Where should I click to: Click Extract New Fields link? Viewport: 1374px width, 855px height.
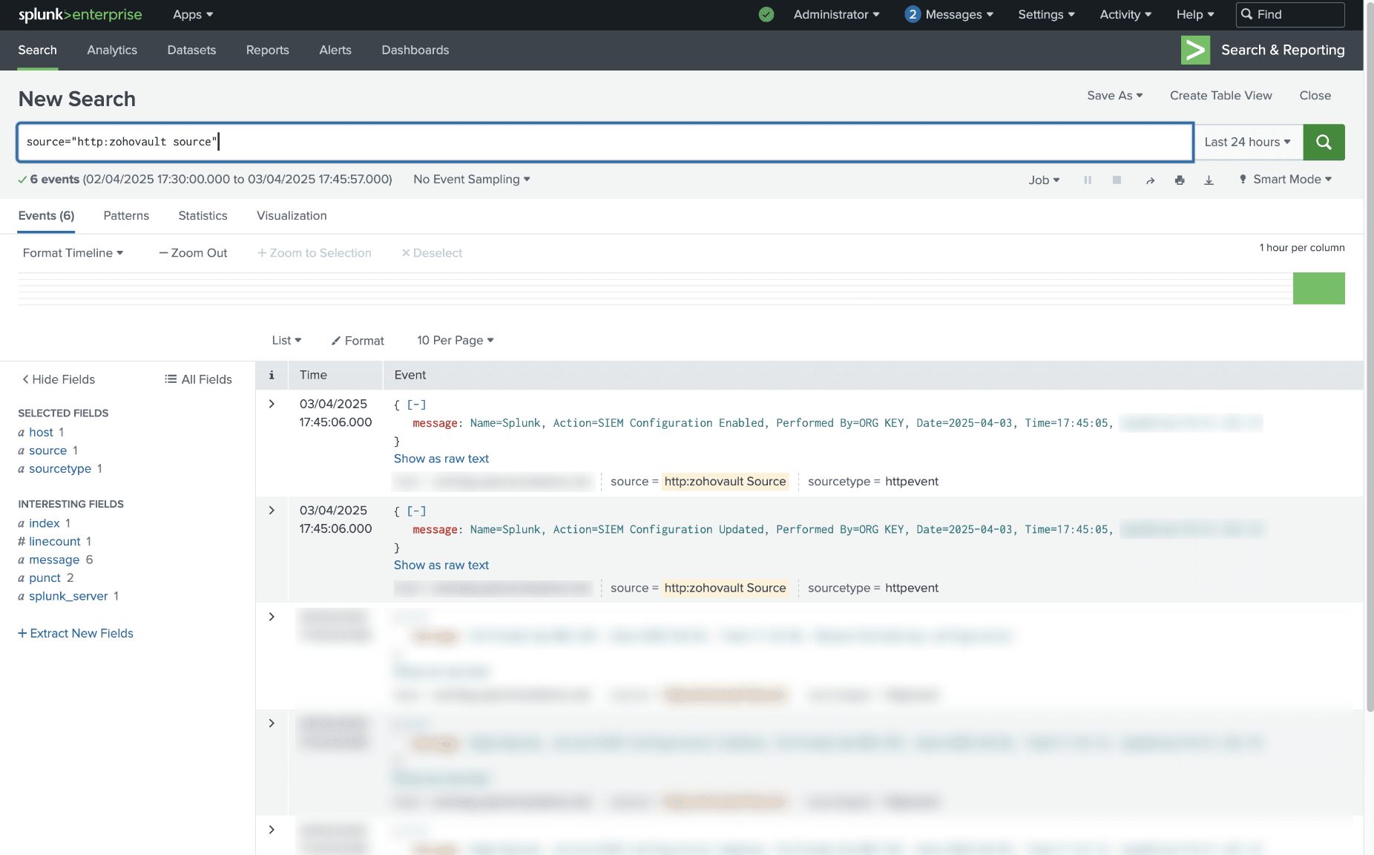pos(76,633)
